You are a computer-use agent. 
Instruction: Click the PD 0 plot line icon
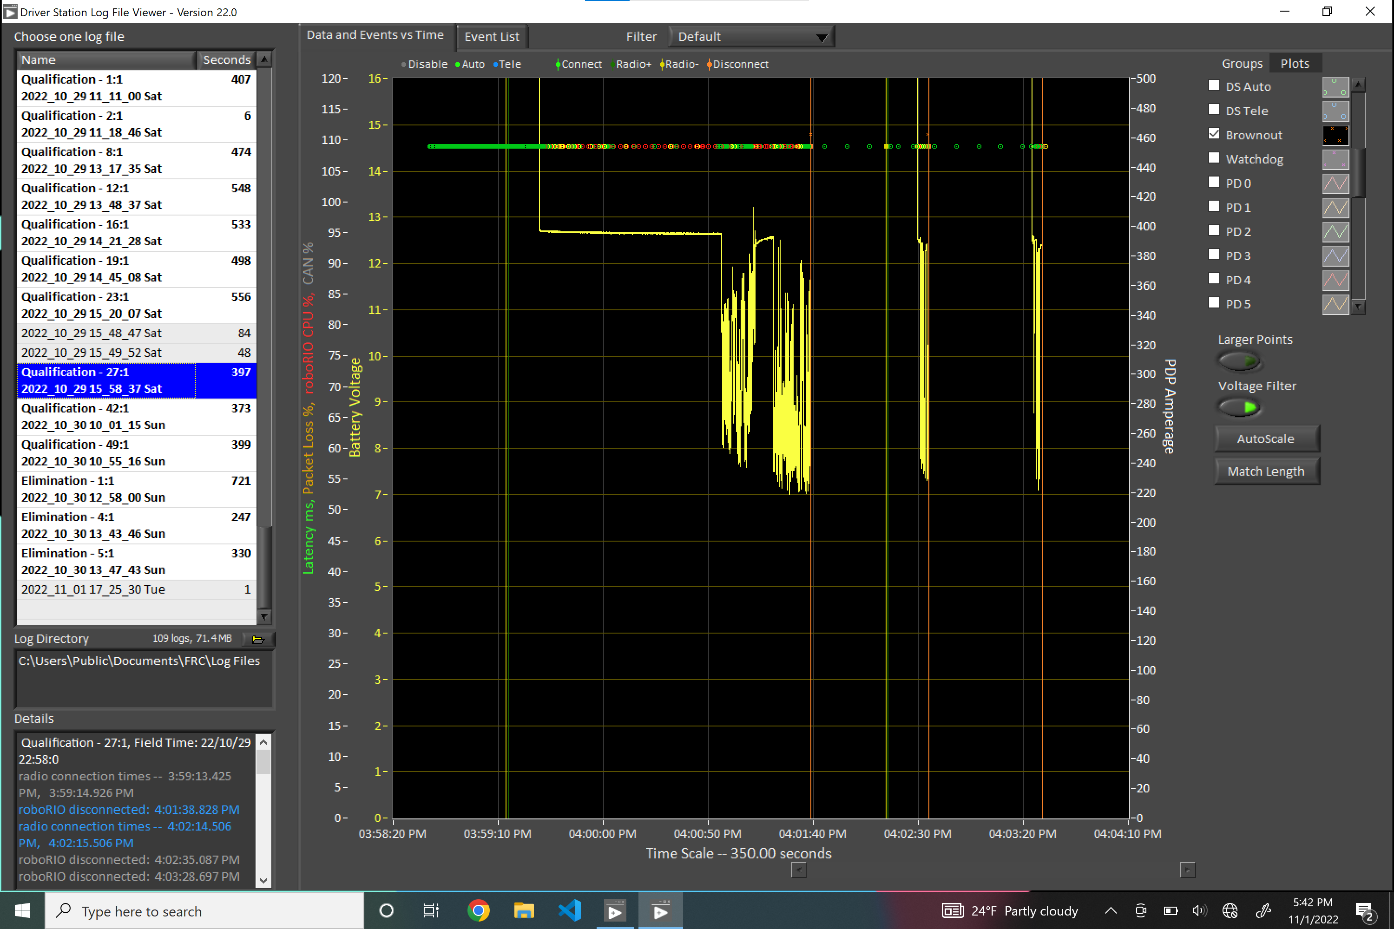point(1335,183)
